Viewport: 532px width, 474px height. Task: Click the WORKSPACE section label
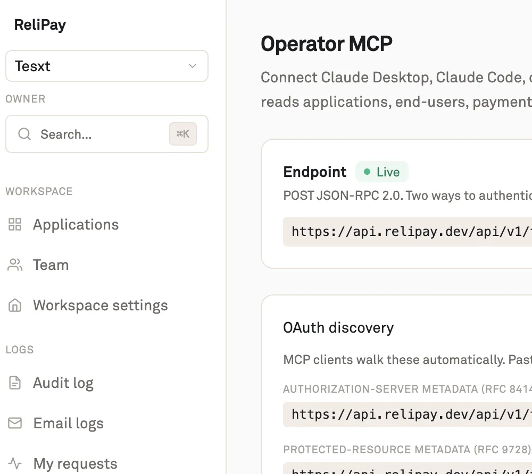click(39, 191)
